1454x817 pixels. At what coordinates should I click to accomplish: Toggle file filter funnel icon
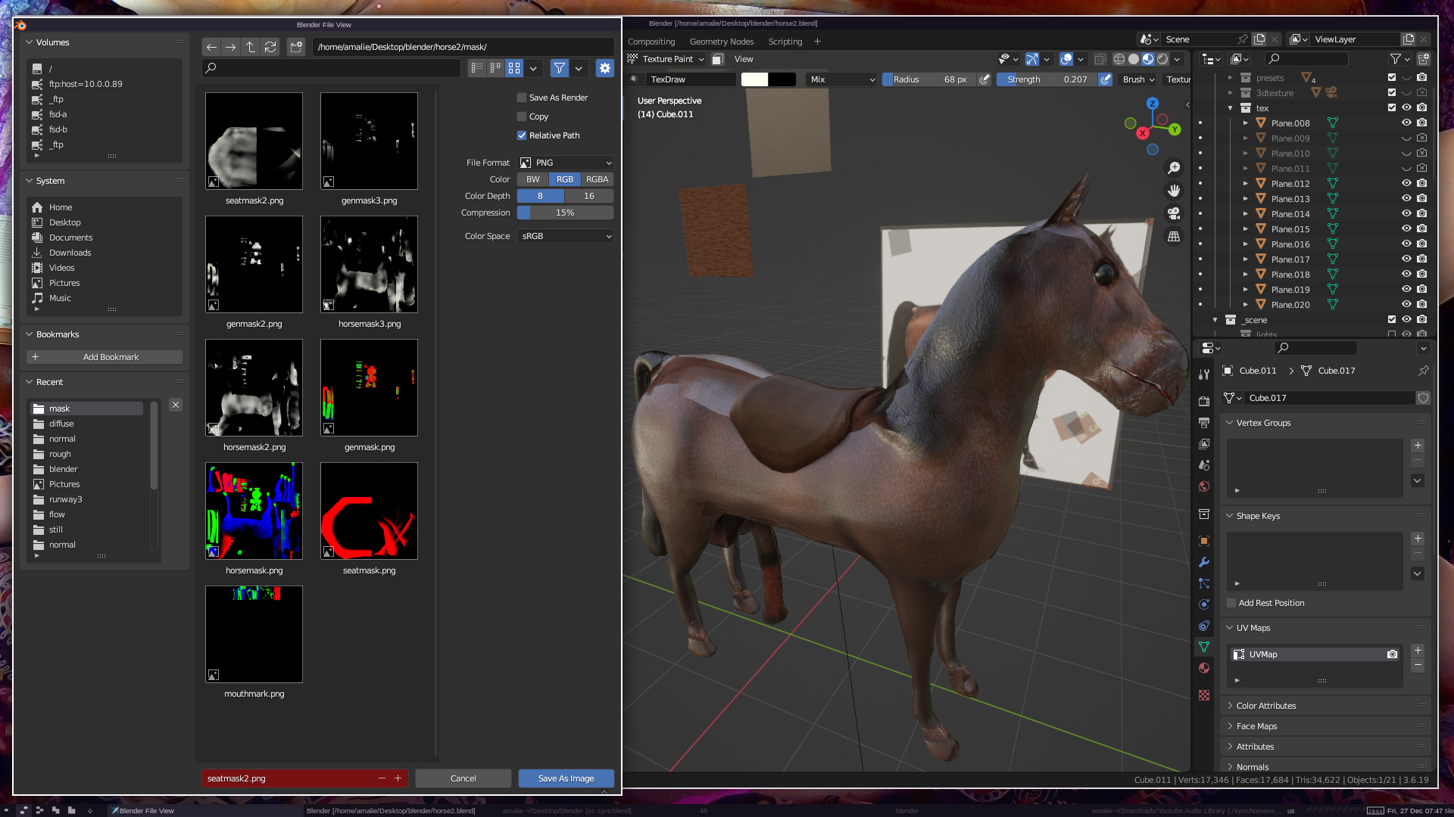[559, 68]
